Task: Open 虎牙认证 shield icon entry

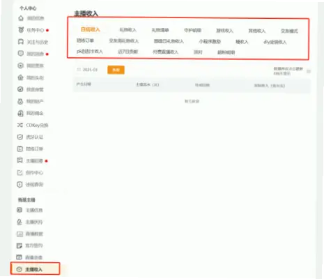Action: click(x=30, y=137)
